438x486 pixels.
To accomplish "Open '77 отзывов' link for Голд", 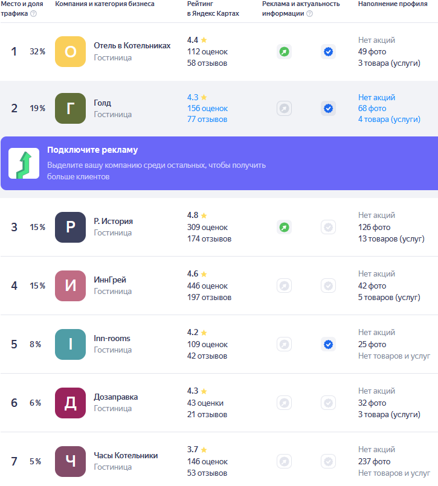I will (x=207, y=120).
